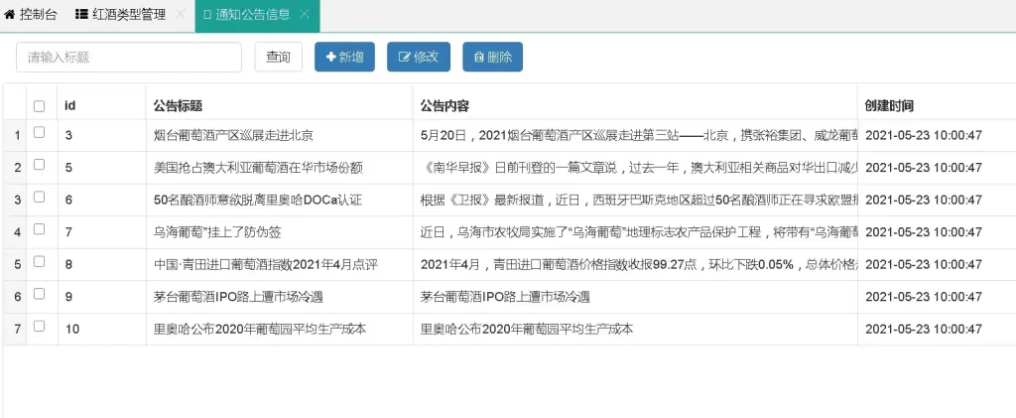This screenshot has width=1016, height=418.
Task: Click the id cell with value 9
Action: [x=102, y=297]
